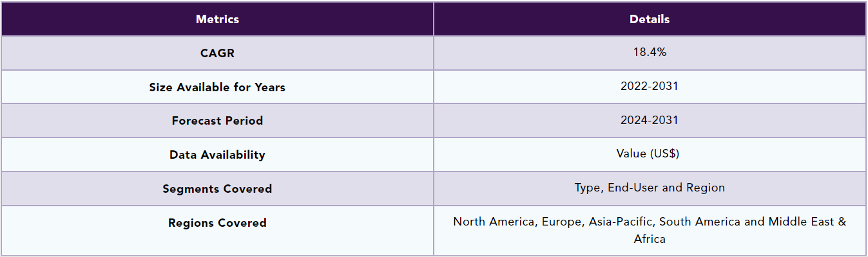Select the CAGR row label
Screen dimensions: 868x257
pos(217,53)
